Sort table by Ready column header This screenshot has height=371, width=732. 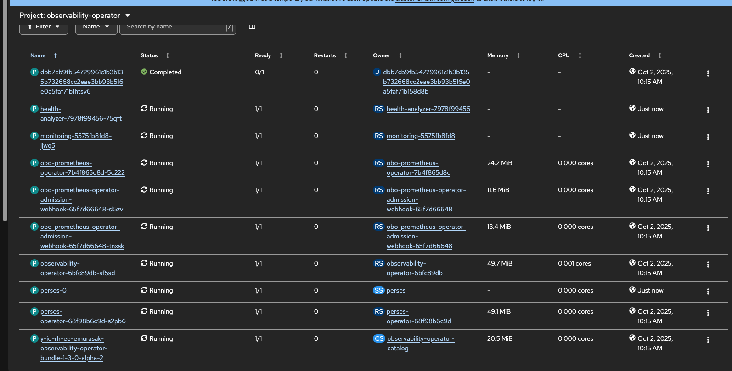(x=263, y=55)
